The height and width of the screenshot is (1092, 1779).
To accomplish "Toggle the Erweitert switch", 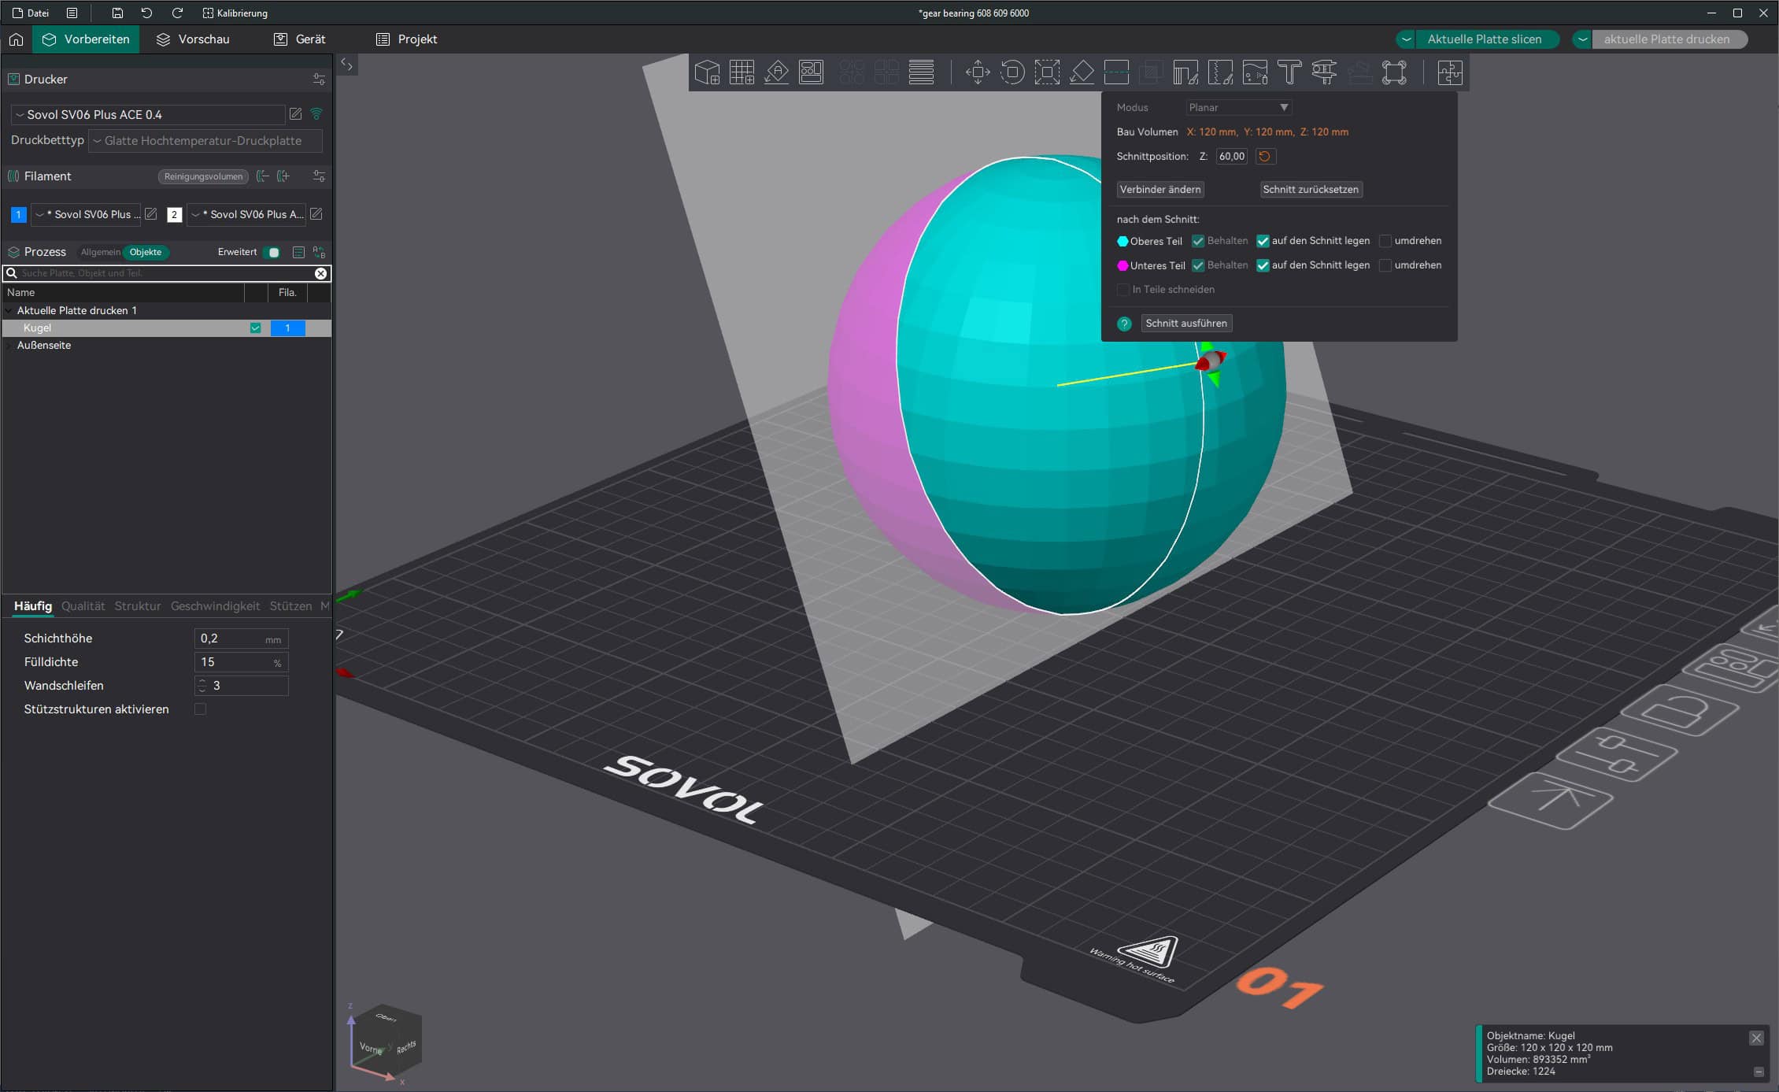I will pos(272,252).
